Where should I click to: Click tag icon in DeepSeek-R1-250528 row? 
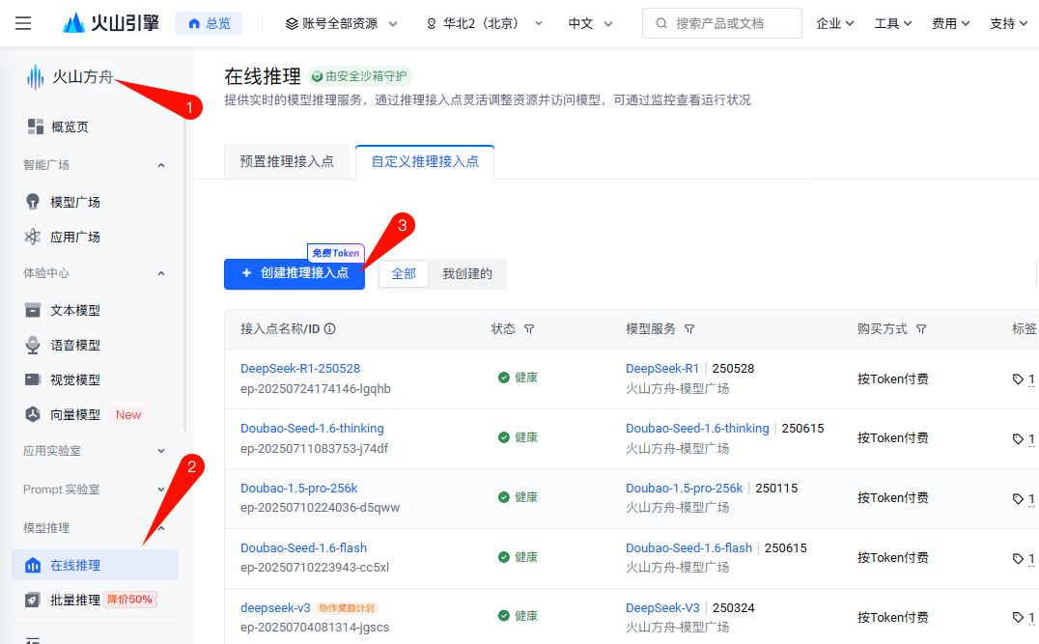click(1018, 379)
